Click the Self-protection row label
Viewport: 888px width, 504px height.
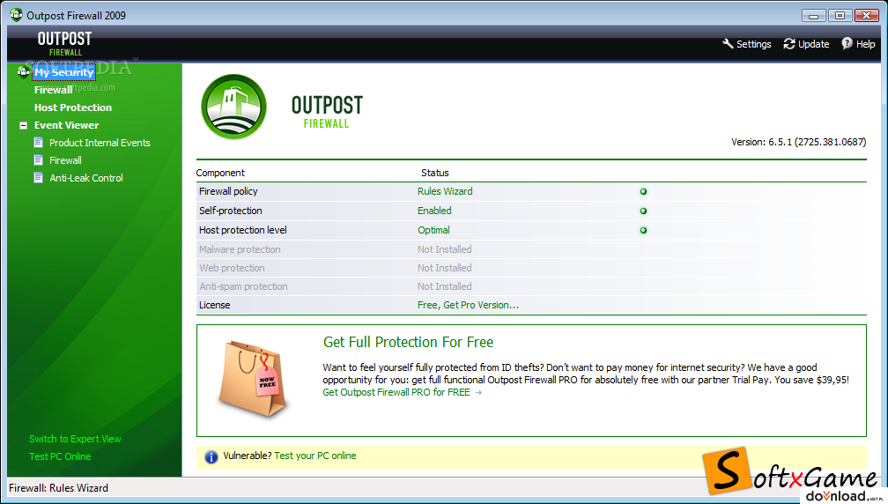click(x=231, y=211)
